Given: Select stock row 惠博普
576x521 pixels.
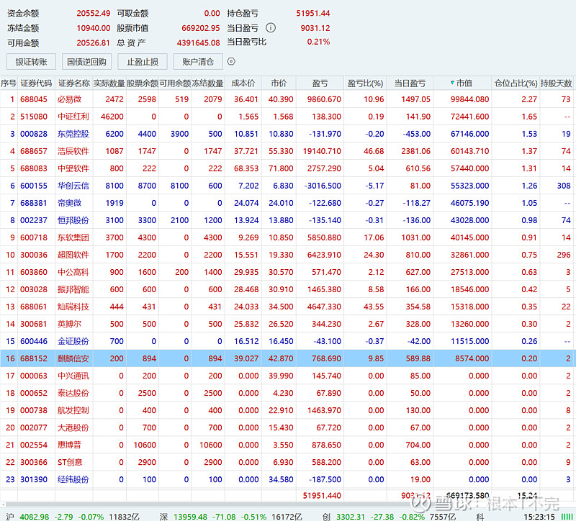Looking at the screenshot, I should [x=287, y=445].
